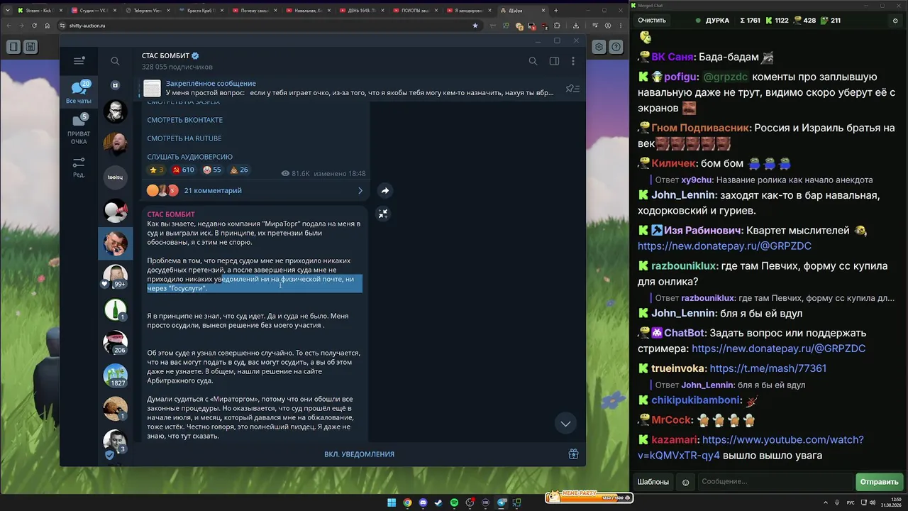
Task: Open the channel's three-dot options menu
Action: [573, 61]
